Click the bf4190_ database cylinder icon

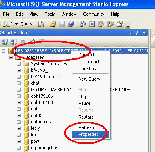26,70
